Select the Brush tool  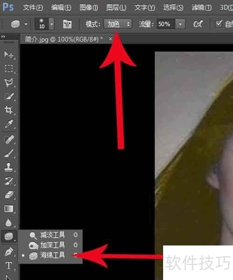coord(9,154)
